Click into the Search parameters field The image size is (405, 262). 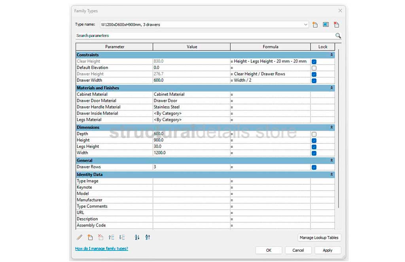click(x=204, y=36)
